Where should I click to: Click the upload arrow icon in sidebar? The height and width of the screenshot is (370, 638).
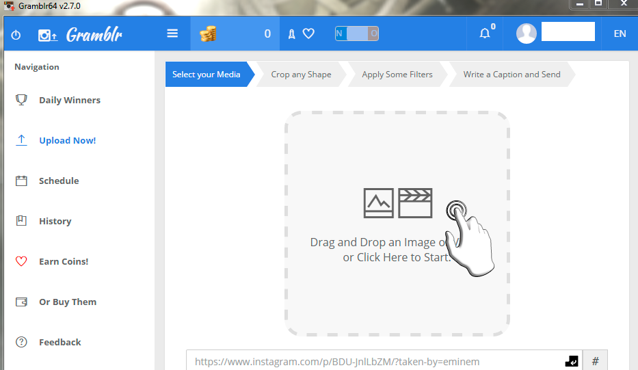click(x=21, y=140)
